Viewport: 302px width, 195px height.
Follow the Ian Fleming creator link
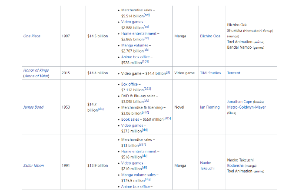coord(210,107)
